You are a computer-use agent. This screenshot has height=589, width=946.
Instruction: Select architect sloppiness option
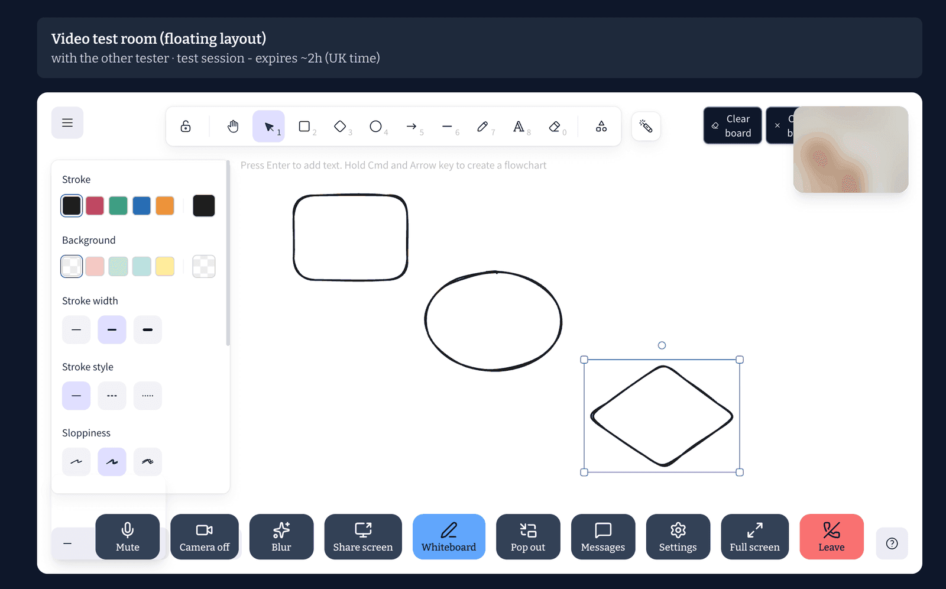point(76,462)
